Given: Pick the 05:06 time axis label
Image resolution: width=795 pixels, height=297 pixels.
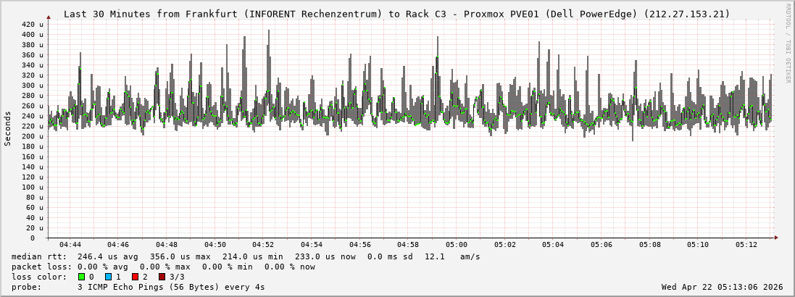Looking at the screenshot, I should 602,245.
